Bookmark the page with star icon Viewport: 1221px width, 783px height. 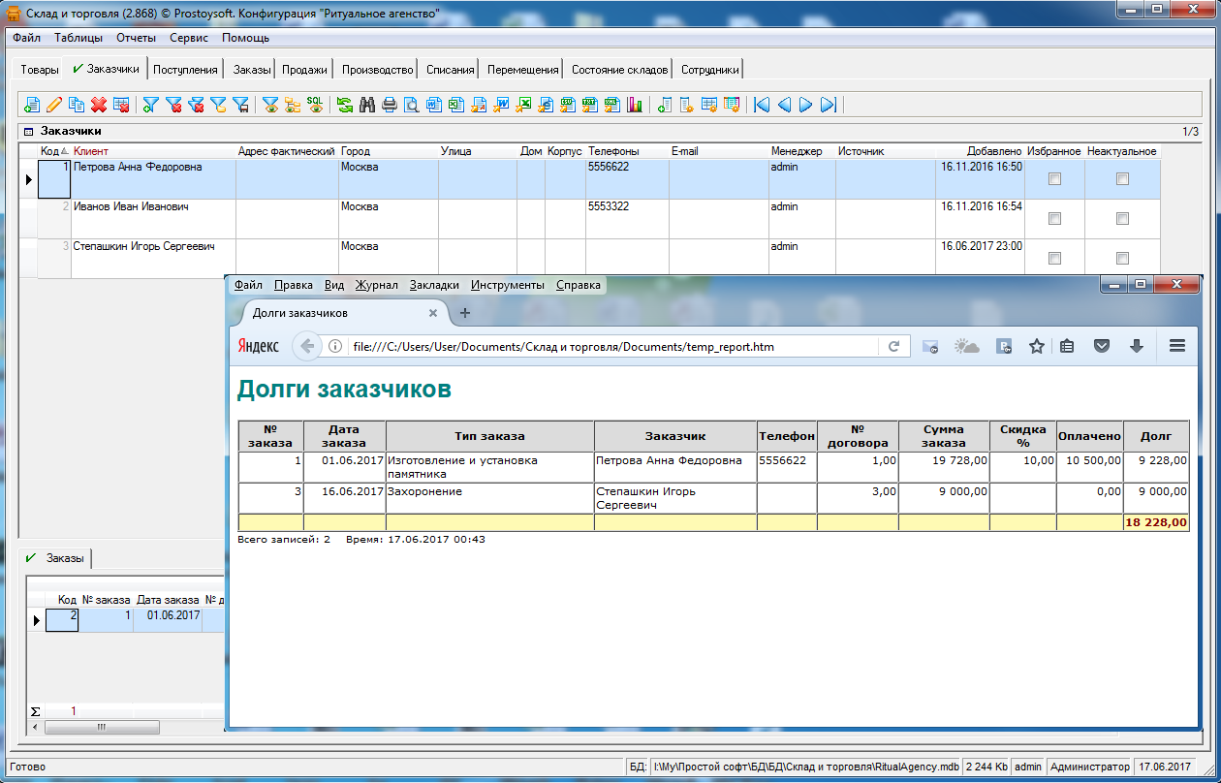click(x=1036, y=346)
